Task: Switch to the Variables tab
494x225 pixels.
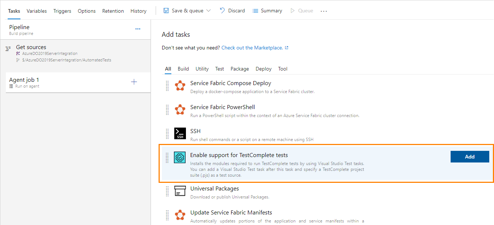Action: (36, 11)
